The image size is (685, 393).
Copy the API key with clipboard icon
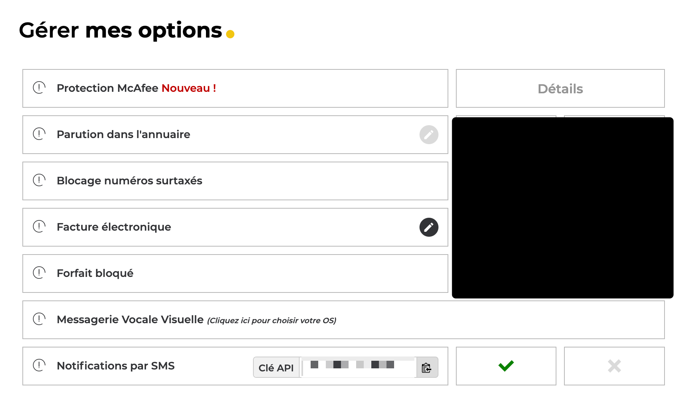click(427, 368)
